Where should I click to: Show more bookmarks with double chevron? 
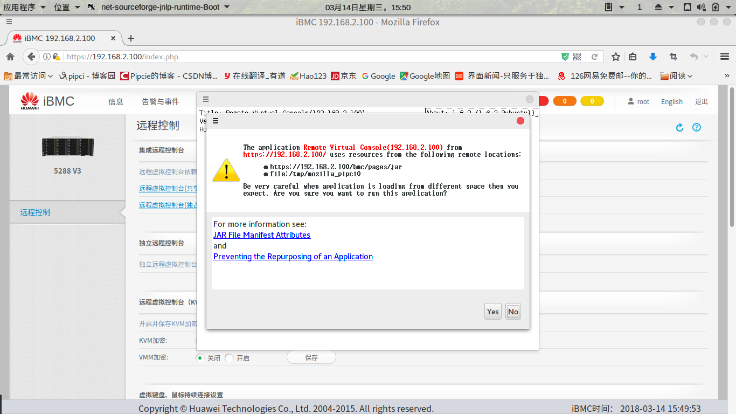click(726, 76)
